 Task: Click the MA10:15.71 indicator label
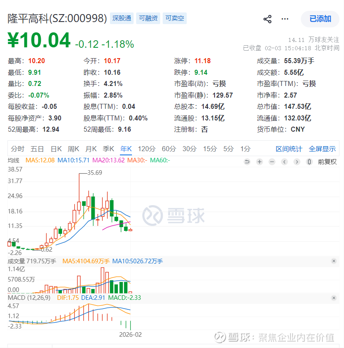[x=73, y=160]
